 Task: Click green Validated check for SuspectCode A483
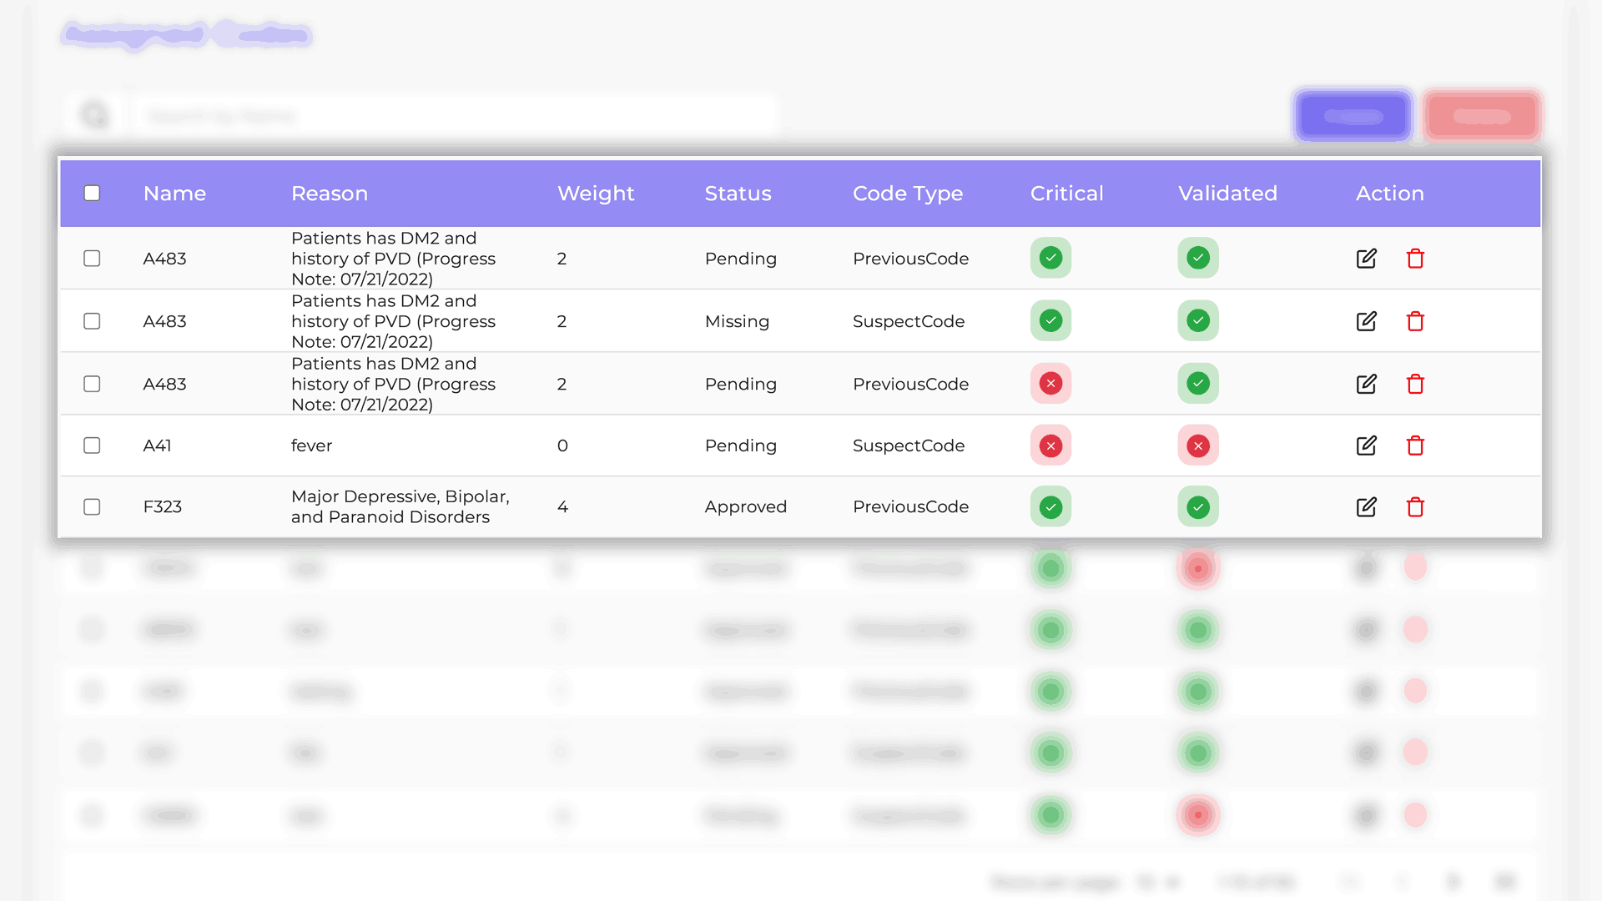(x=1198, y=320)
